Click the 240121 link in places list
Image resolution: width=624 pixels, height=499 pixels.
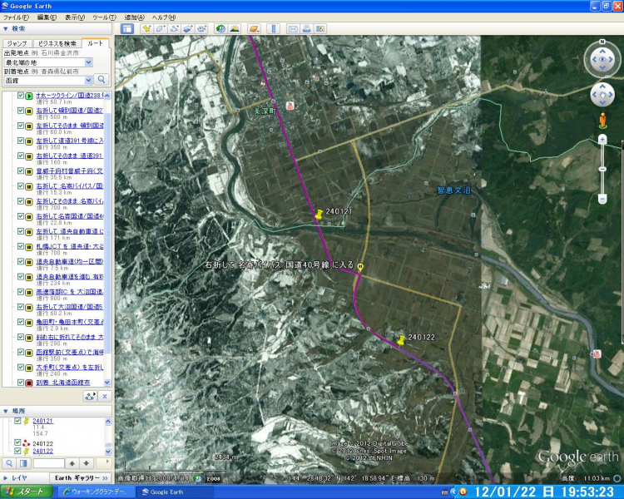42,421
